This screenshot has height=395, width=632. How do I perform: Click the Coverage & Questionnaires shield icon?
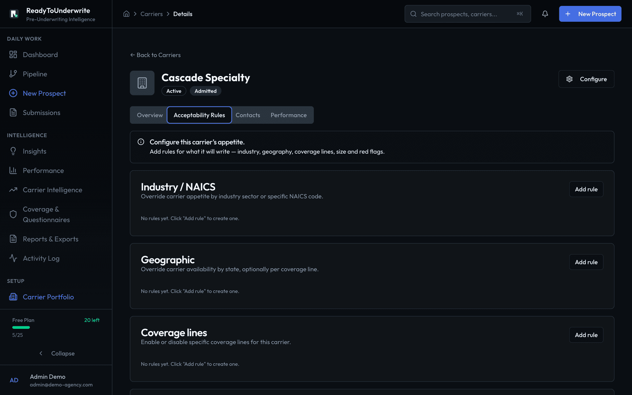[x=13, y=214]
